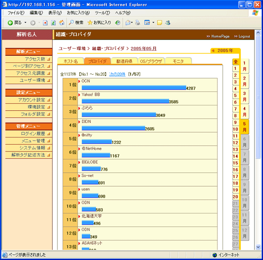Open the ツール(T) menu

click(102, 13)
